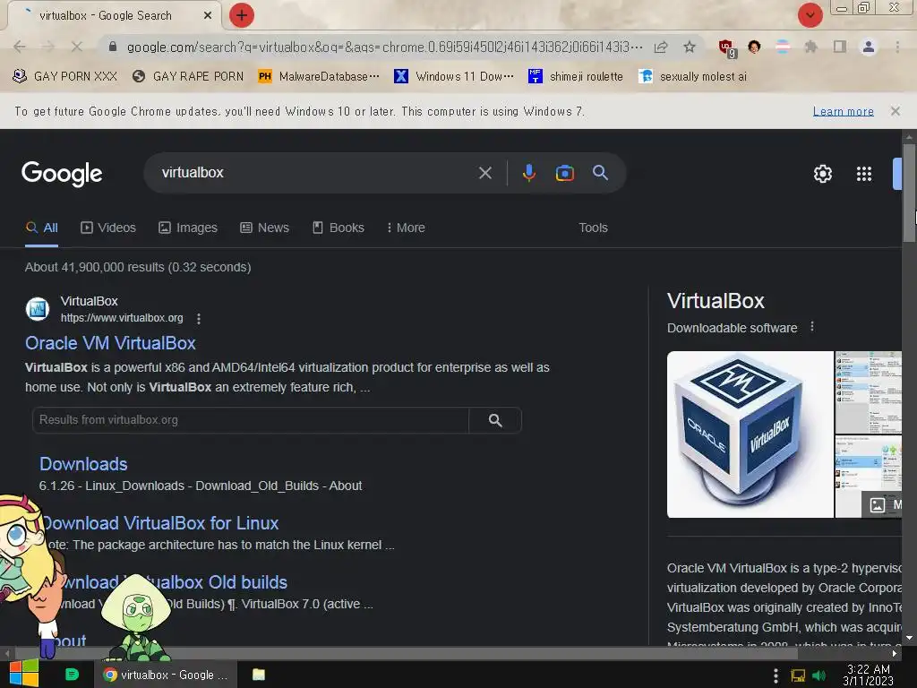Go back using the browser back arrow

[x=20, y=47]
